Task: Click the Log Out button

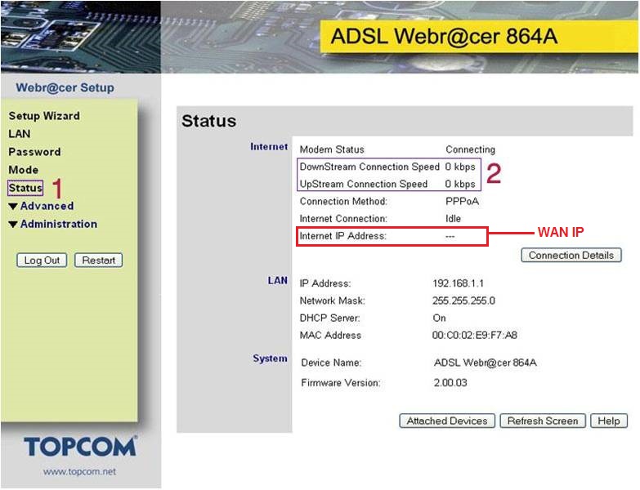Action: (x=42, y=260)
